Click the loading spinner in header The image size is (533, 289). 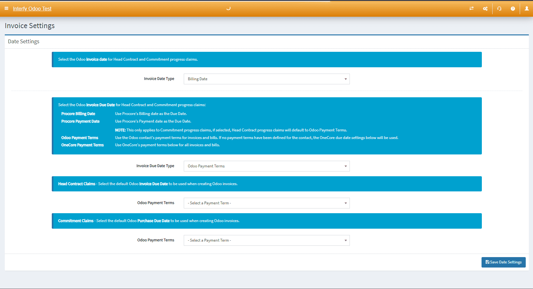pos(228,9)
